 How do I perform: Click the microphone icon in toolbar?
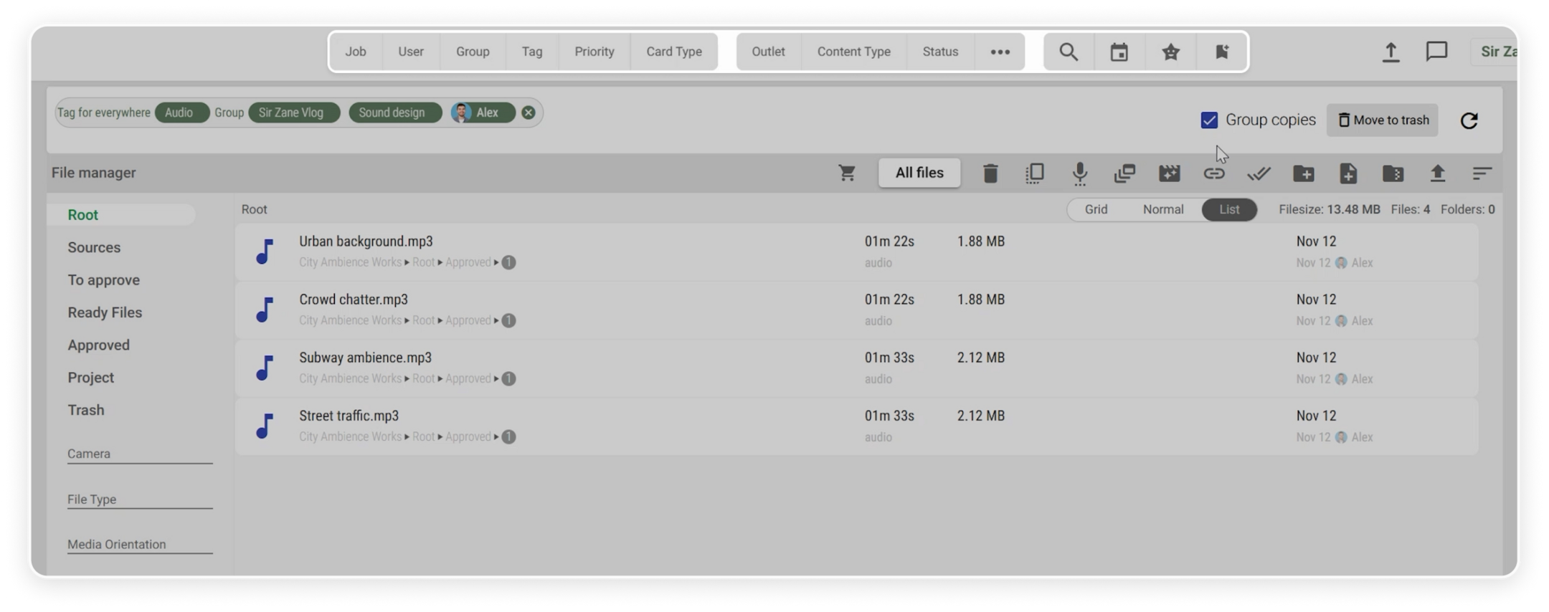[x=1079, y=173]
